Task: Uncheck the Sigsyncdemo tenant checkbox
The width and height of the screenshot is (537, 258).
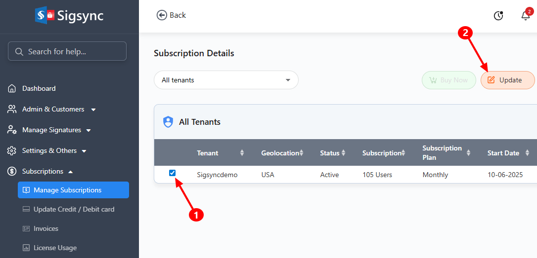Action: coord(172,173)
